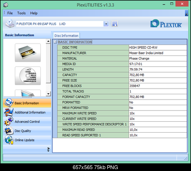Click the MEDIA ID value 97:17:01

point(136,64)
